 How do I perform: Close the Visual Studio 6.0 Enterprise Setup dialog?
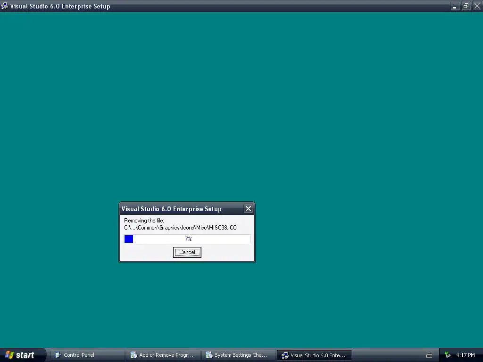tap(248, 209)
